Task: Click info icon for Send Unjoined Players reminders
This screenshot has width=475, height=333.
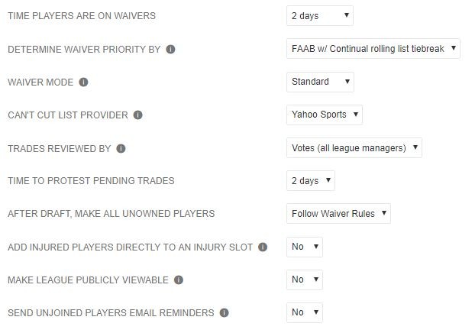Action: (x=223, y=313)
